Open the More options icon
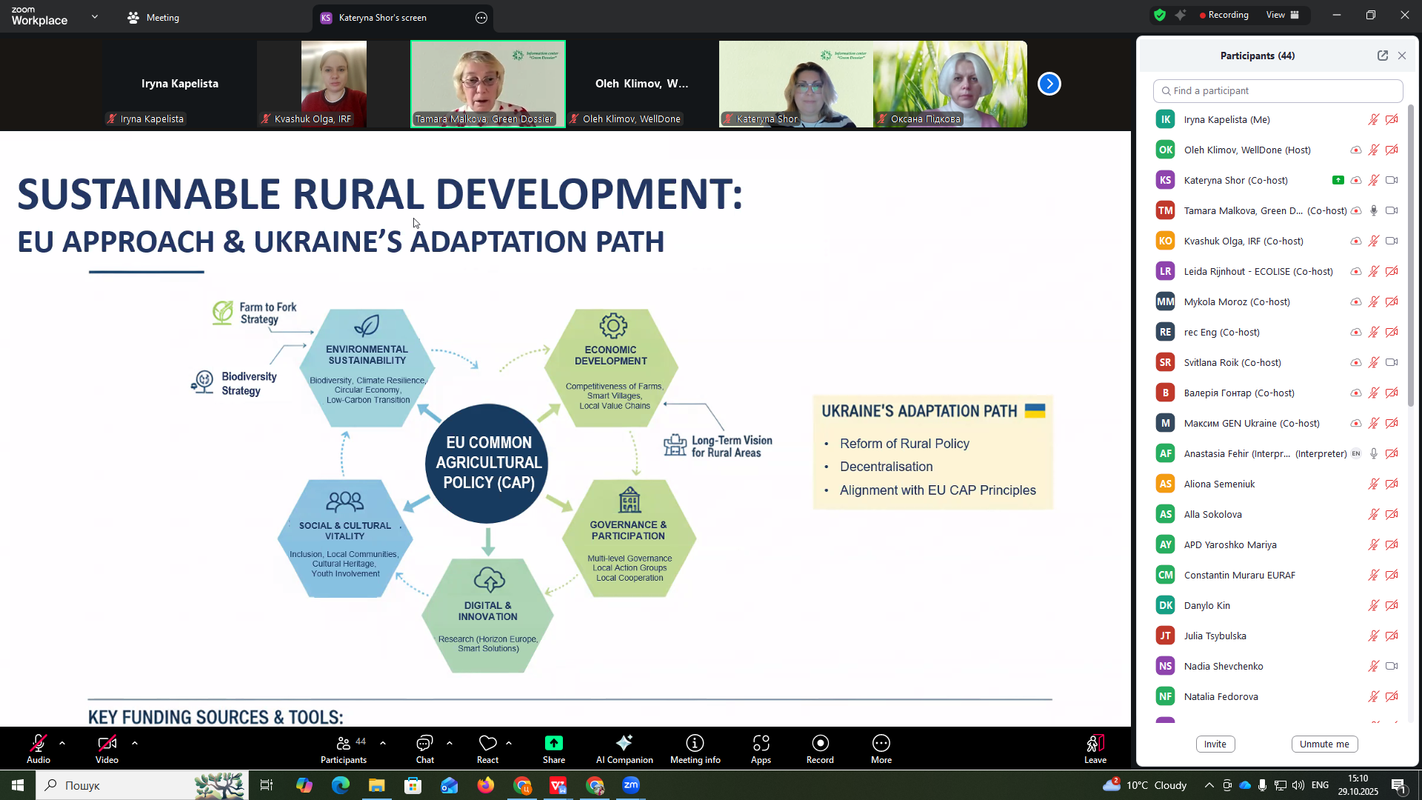Viewport: 1422px width, 800px height. [x=881, y=744]
